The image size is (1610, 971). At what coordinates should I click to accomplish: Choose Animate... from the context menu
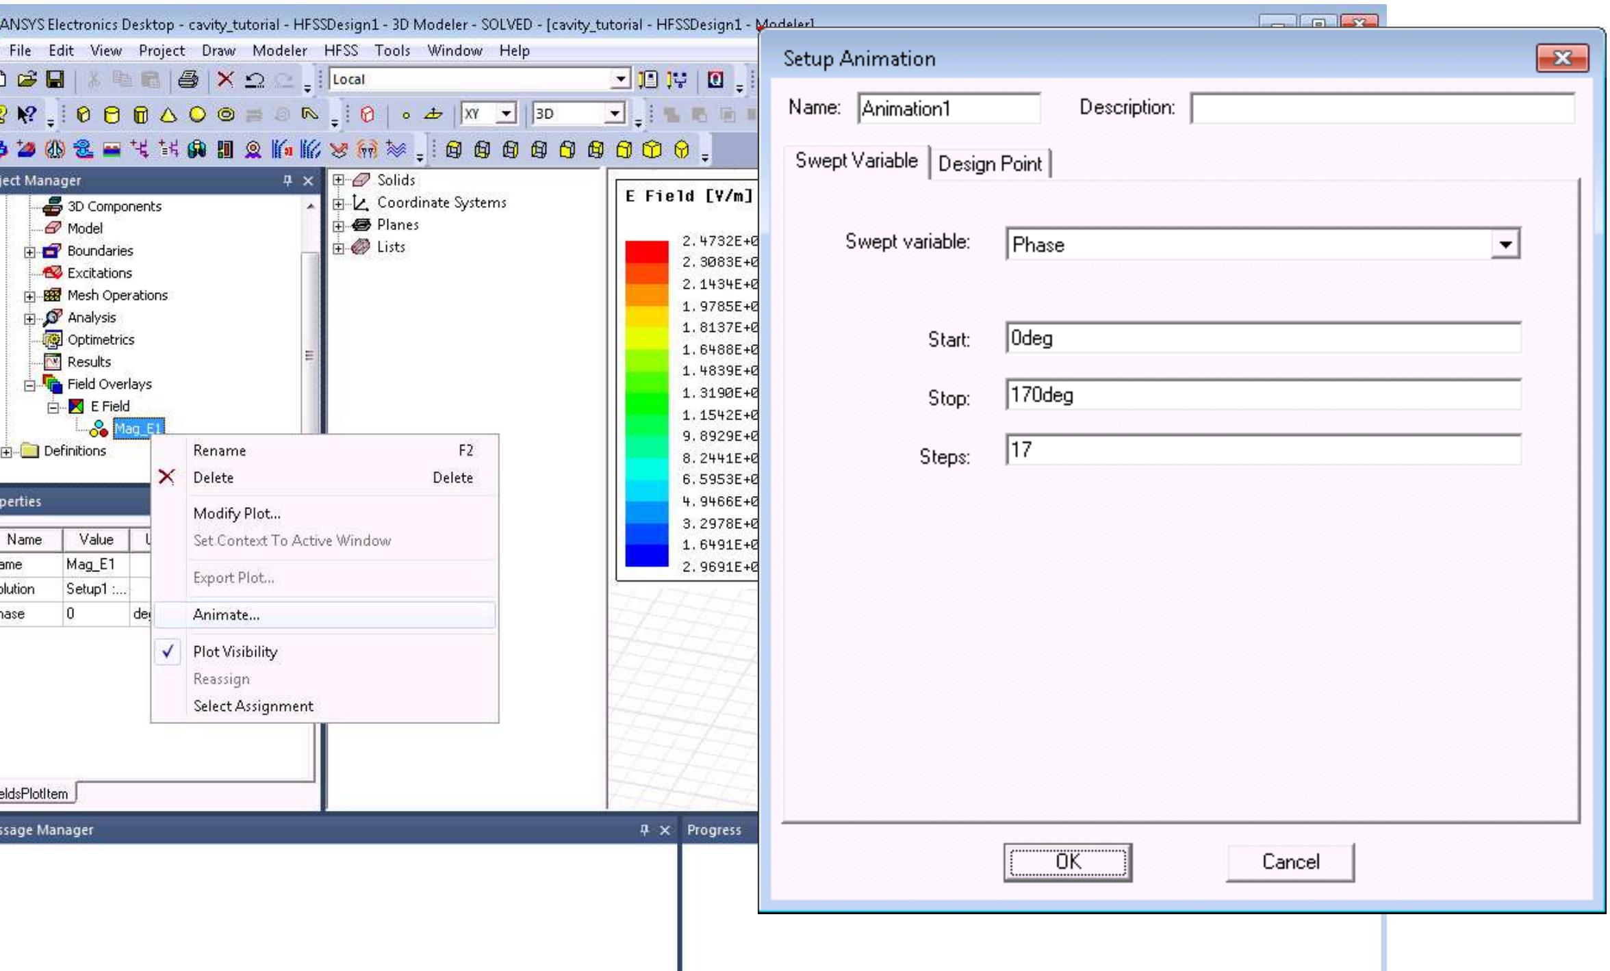pos(226,614)
